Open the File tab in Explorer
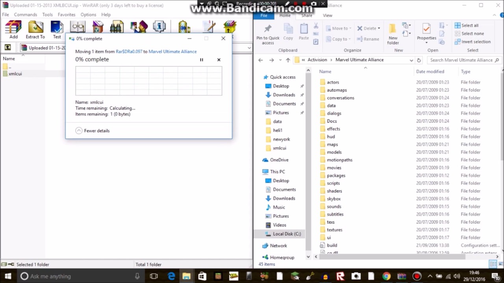The width and height of the screenshot is (504, 283). [264, 15]
